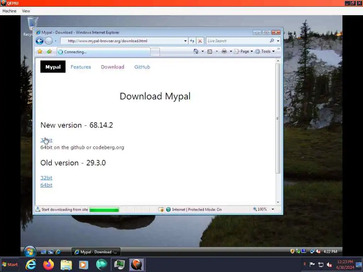Expand the Feeds dropdown arrow
The height and width of the screenshot is (272, 363).
(217, 51)
